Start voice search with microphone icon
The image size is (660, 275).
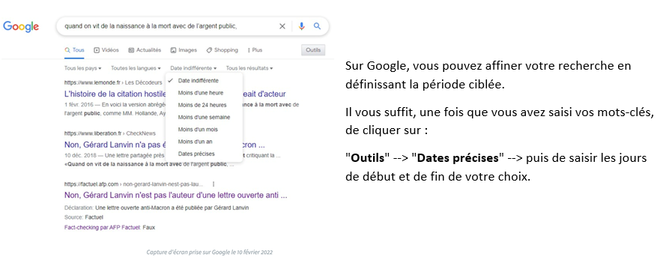point(301,26)
